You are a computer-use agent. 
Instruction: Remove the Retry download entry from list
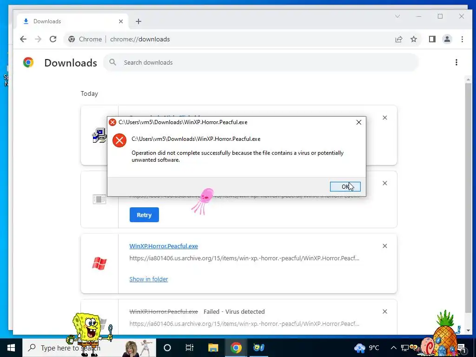click(384, 183)
